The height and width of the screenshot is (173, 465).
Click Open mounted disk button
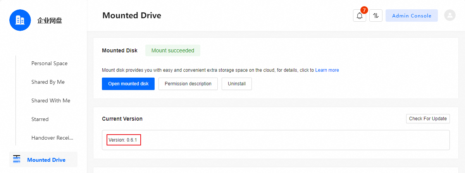pos(128,84)
